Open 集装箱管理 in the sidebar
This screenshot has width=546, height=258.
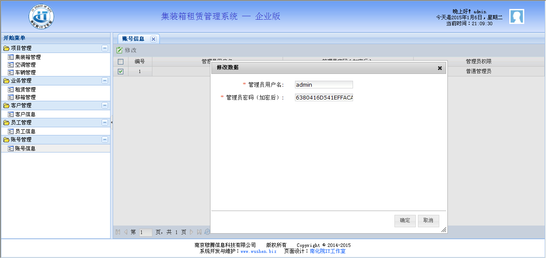point(28,57)
